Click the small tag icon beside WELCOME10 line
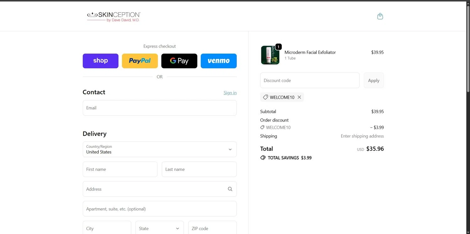470x234 pixels. (x=262, y=127)
